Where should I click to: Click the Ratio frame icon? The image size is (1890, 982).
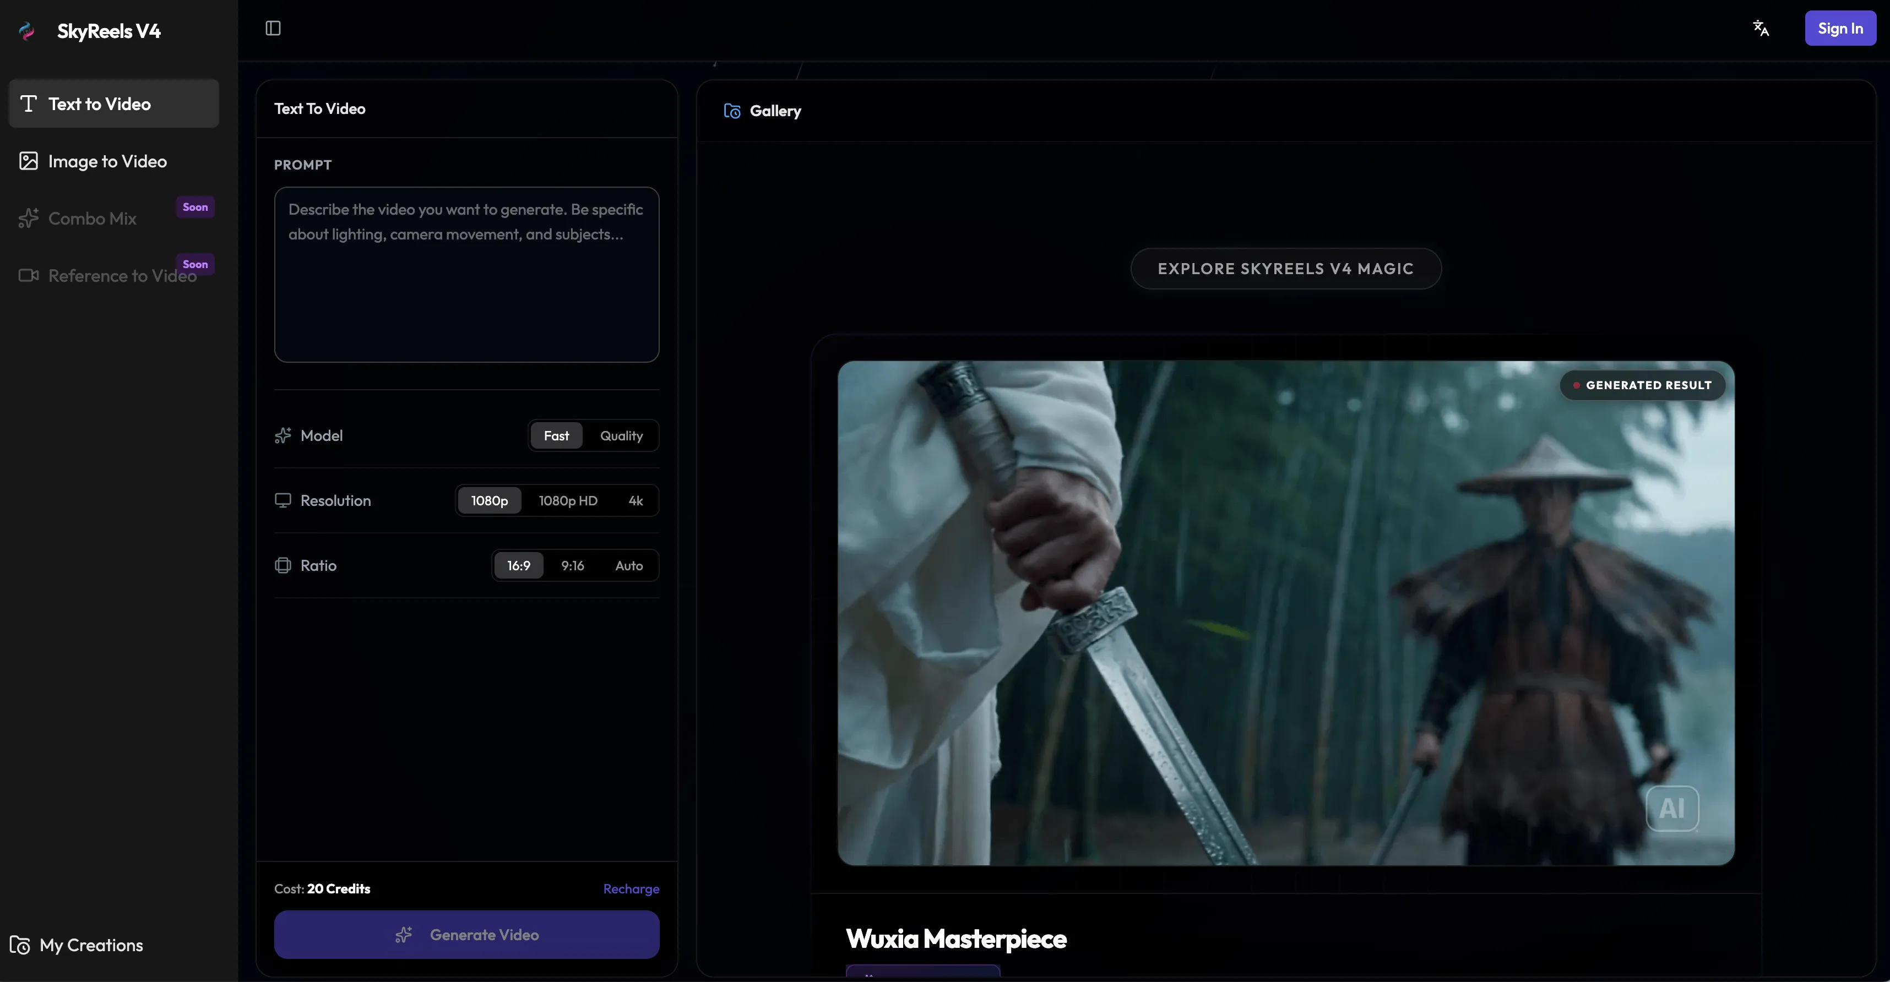283,565
